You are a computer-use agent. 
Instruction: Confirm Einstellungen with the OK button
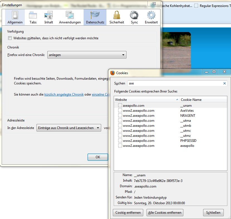tap(98, 157)
